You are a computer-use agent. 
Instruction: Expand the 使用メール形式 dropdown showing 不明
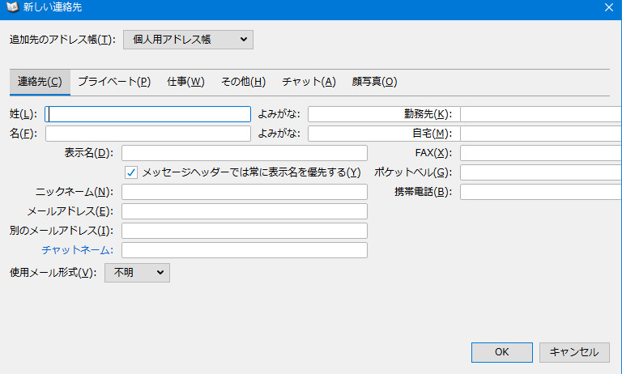click(x=137, y=273)
